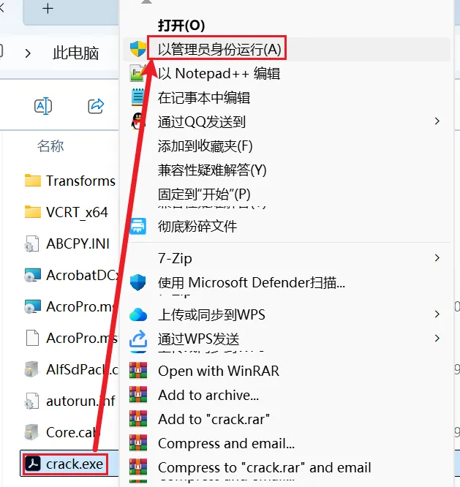Screen dimensions: 460x487
Task: Click 此电脑 in the address breadcrumb
Action: tap(76, 53)
